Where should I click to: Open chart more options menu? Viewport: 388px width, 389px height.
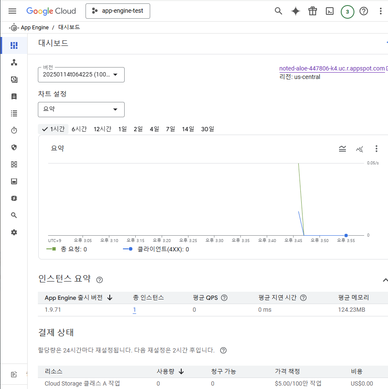(377, 149)
